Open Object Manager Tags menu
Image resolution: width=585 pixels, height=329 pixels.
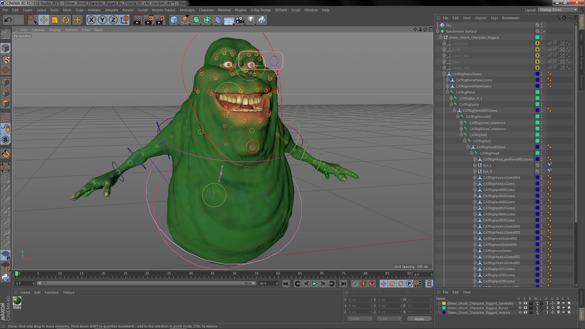(x=494, y=18)
